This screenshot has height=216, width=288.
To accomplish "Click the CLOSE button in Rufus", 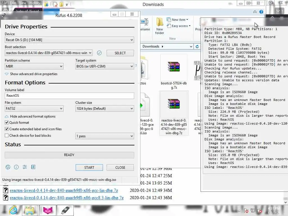I will pos(120,168).
